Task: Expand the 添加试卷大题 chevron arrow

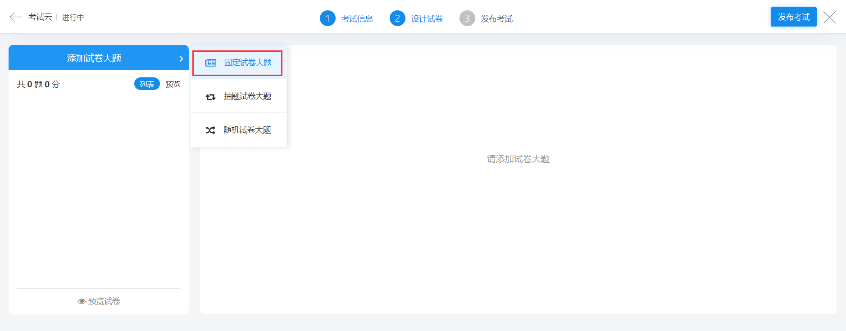Action: 181,58
